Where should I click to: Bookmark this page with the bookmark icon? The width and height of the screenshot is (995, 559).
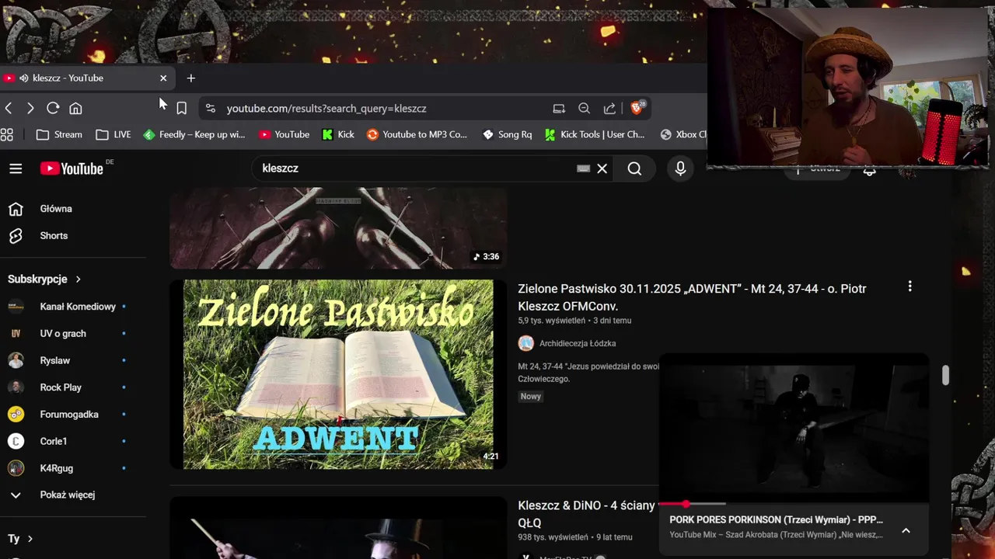pos(181,109)
